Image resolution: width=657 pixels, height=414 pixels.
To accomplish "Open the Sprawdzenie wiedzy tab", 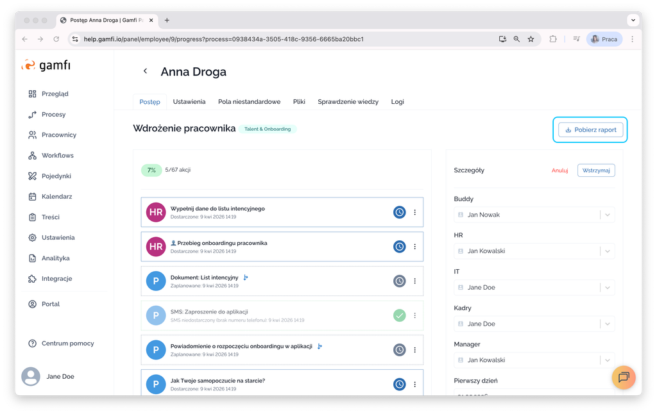I will [348, 101].
